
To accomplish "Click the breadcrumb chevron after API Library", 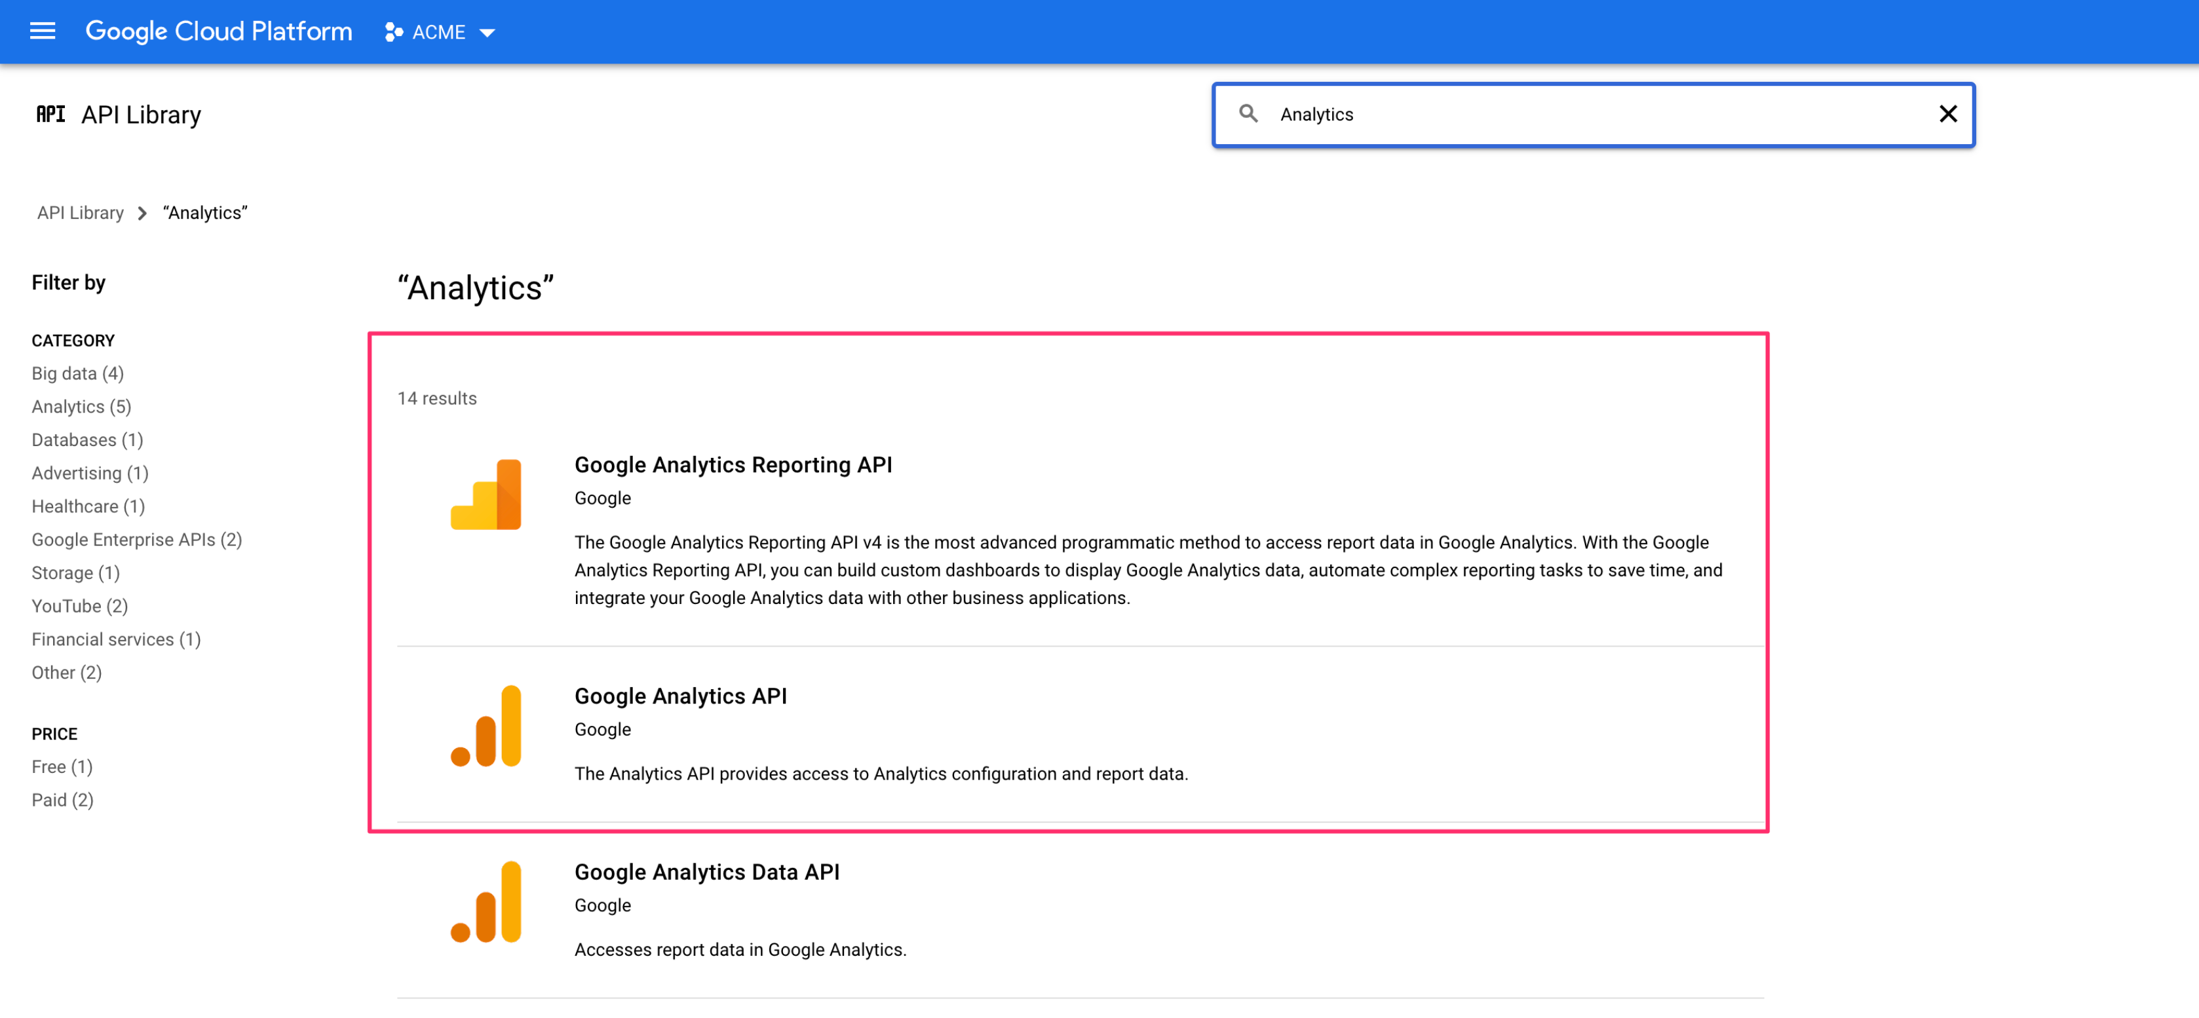I will point(143,214).
